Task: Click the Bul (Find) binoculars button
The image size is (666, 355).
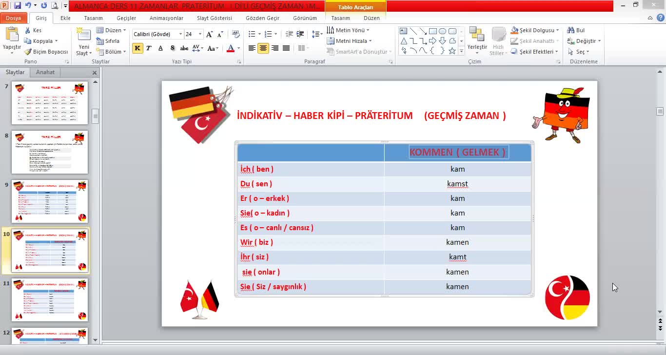Action: point(576,30)
